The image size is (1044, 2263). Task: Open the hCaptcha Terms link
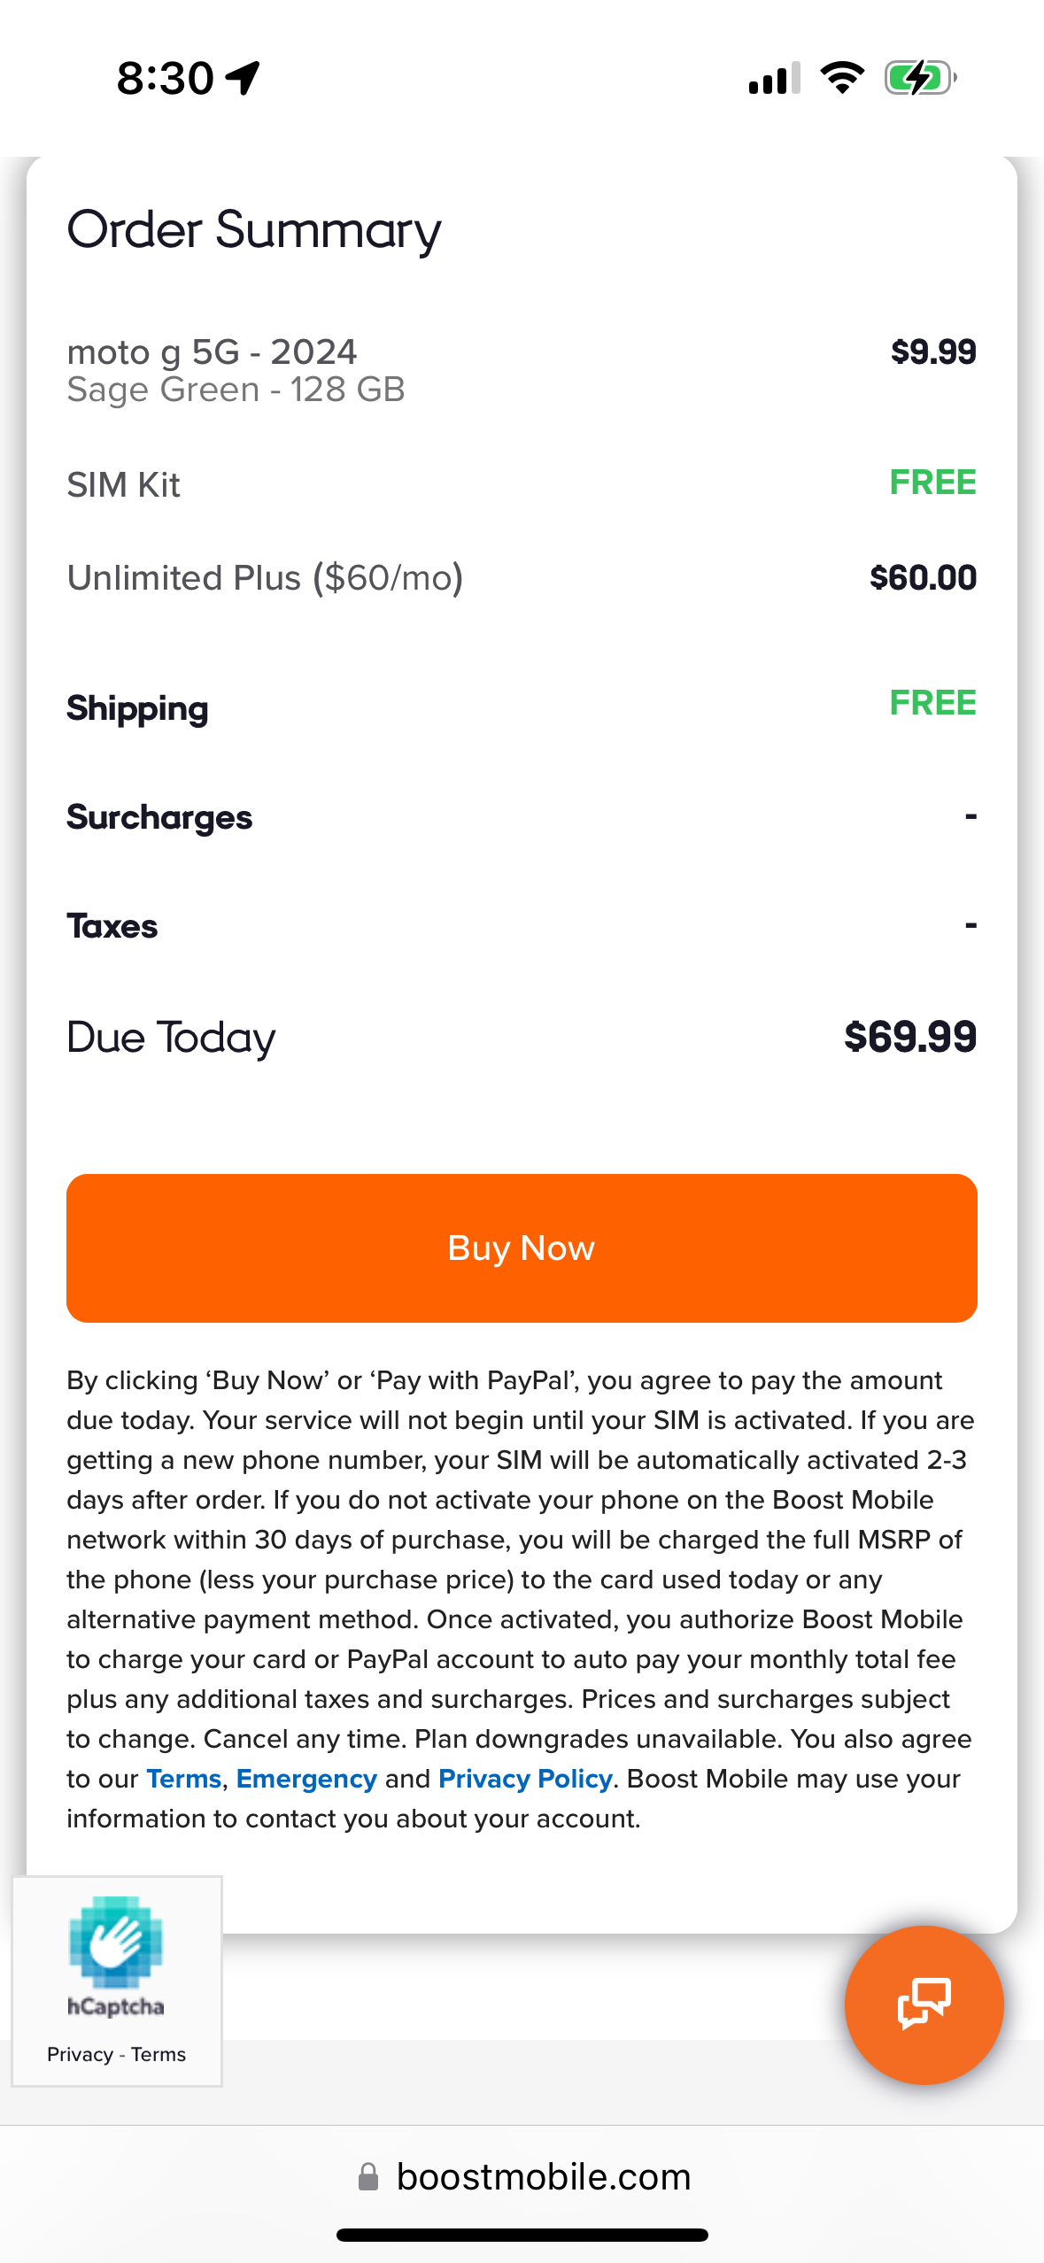[159, 2055]
